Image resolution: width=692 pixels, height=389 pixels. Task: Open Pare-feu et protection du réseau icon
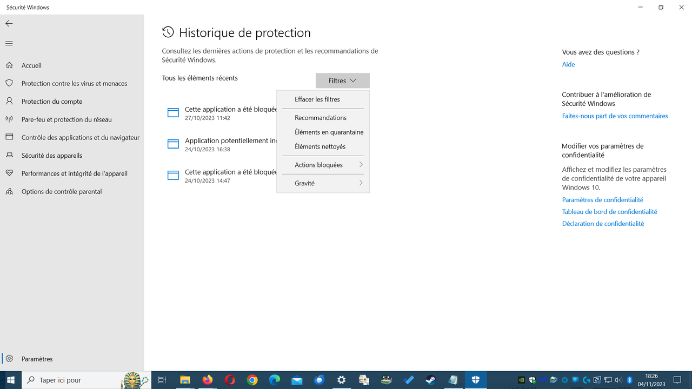coord(9,119)
